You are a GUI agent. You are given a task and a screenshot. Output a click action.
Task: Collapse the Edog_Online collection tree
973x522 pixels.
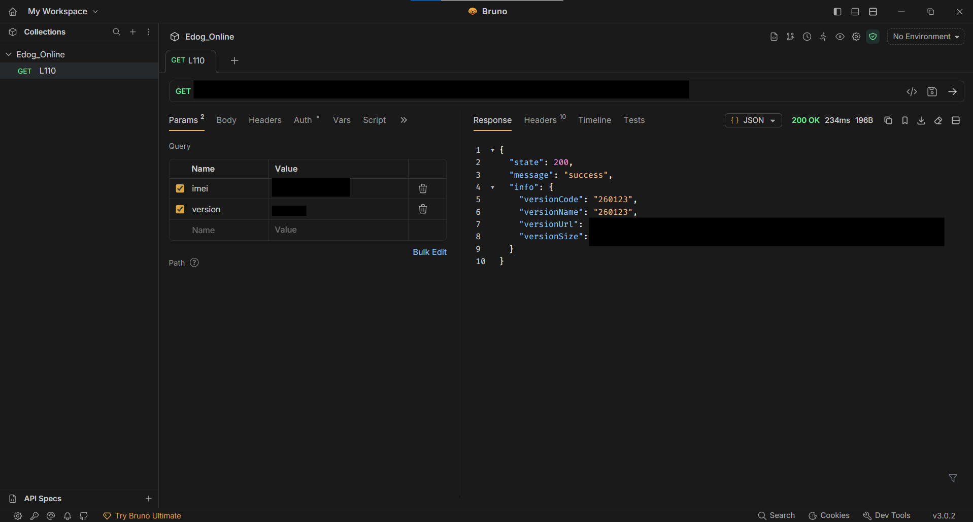(9, 54)
